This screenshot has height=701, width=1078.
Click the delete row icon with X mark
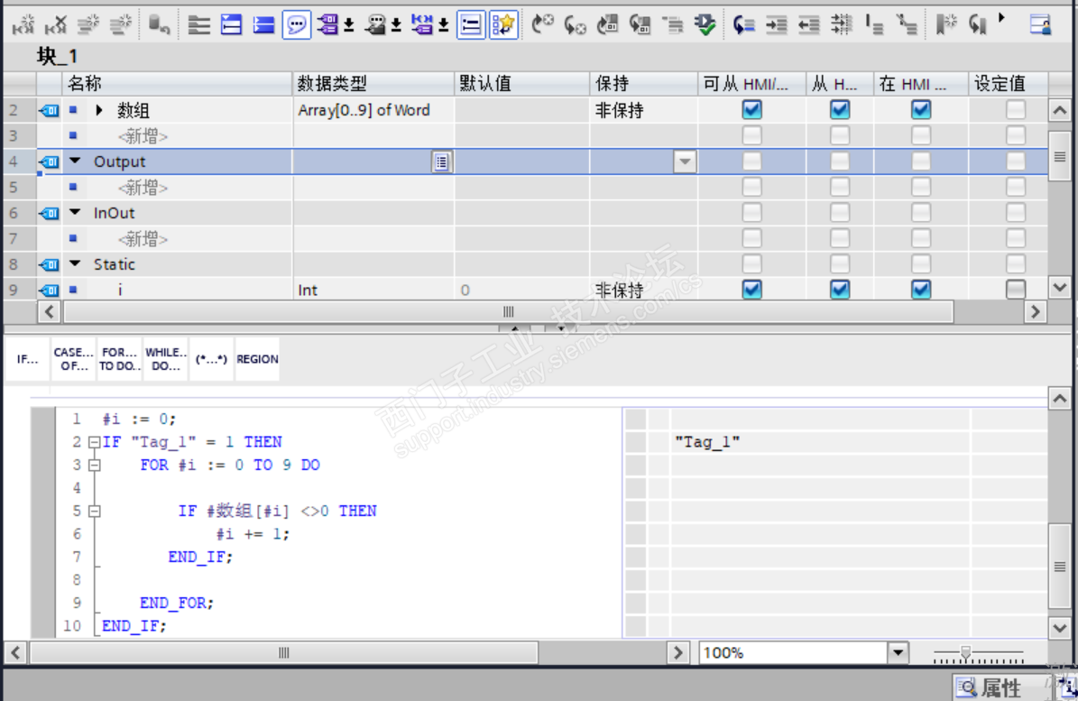point(56,25)
